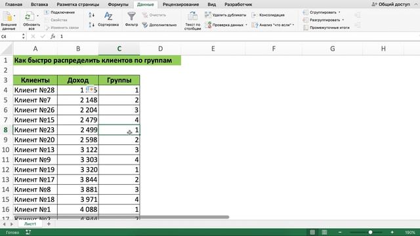Select cell Клиент №28
The width and height of the screenshot is (420, 236).
click(x=35, y=90)
